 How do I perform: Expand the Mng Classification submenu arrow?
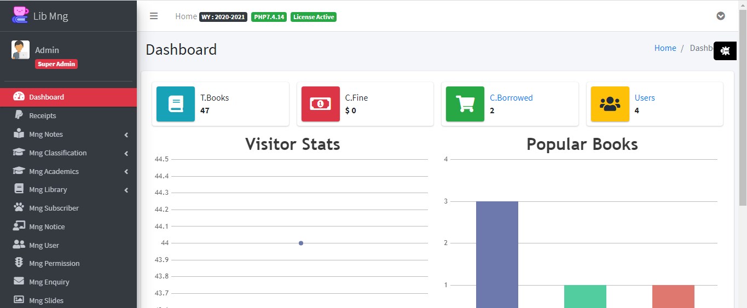126,153
